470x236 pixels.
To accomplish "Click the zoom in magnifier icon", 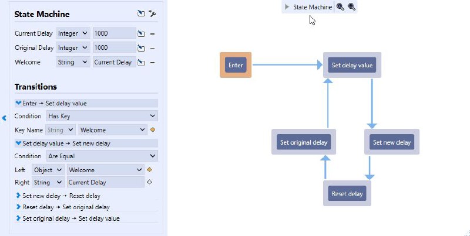I will 340,7.
